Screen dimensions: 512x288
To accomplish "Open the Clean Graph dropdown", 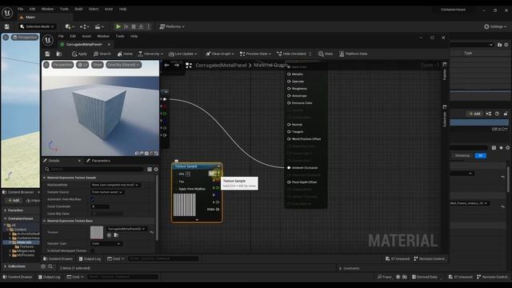I will pyautogui.click(x=220, y=54).
